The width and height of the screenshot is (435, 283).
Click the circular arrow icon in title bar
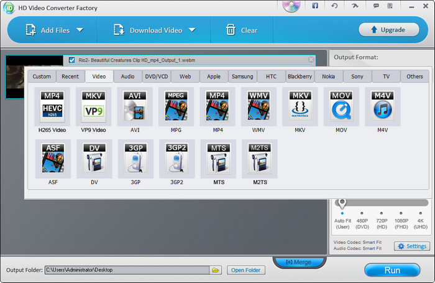pyautogui.click(x=334, y=6)
